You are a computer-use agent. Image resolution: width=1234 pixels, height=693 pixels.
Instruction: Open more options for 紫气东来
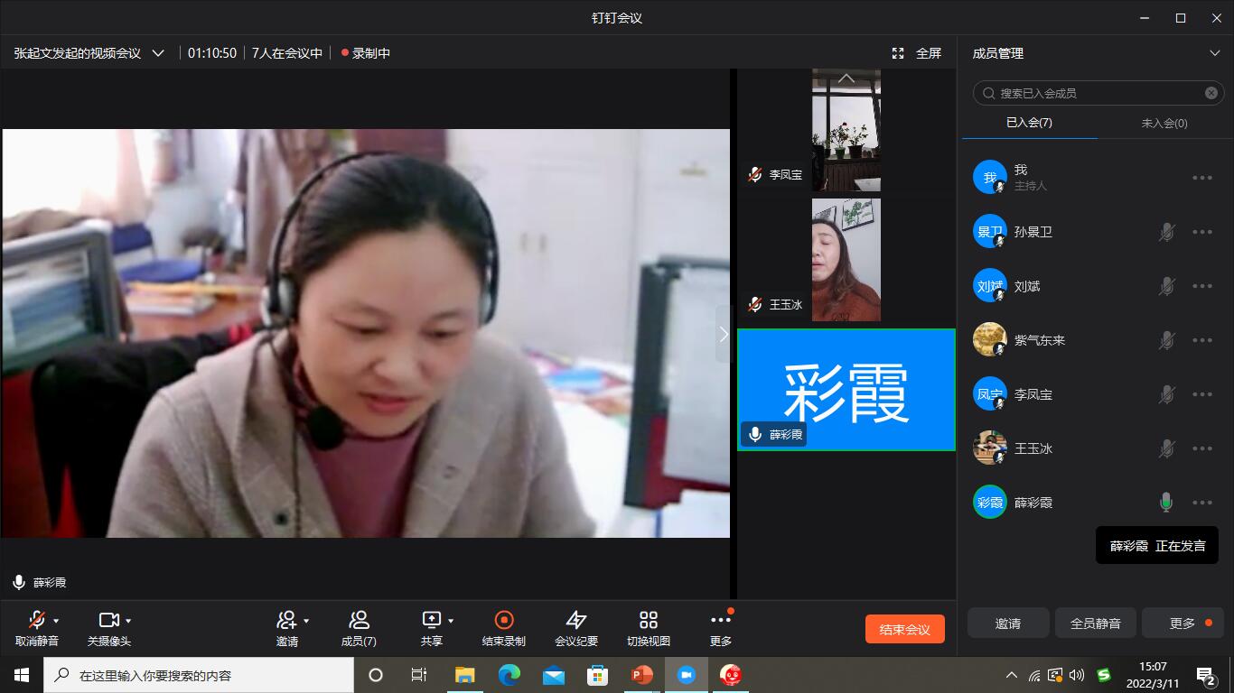(1202, 340)
